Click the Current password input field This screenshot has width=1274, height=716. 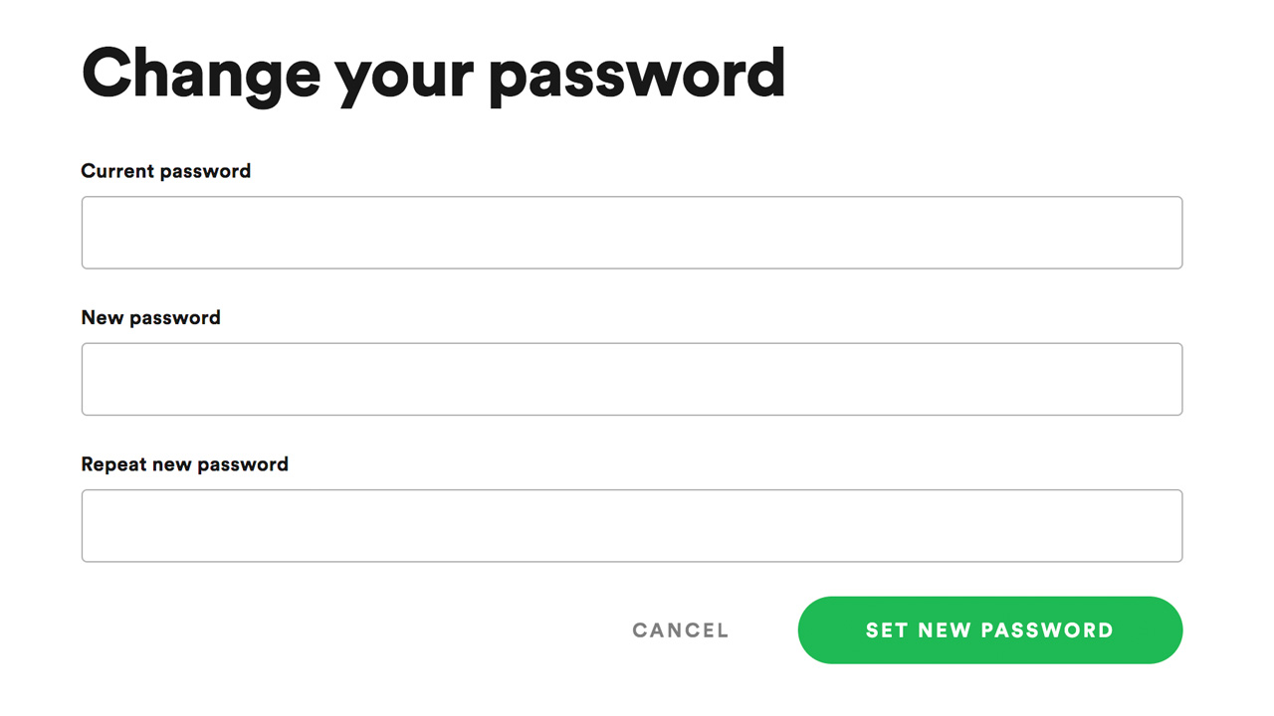click(x=631, y=233)
